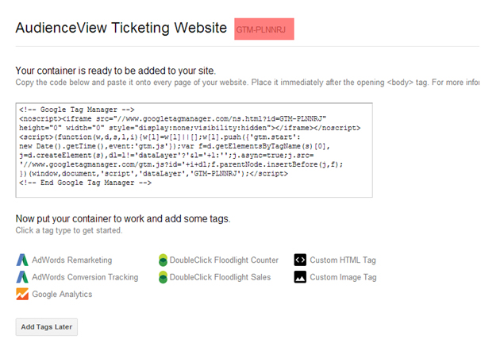Select the Google Analytics text link
The image size is (481, 343).
click(x=62, y=295)
